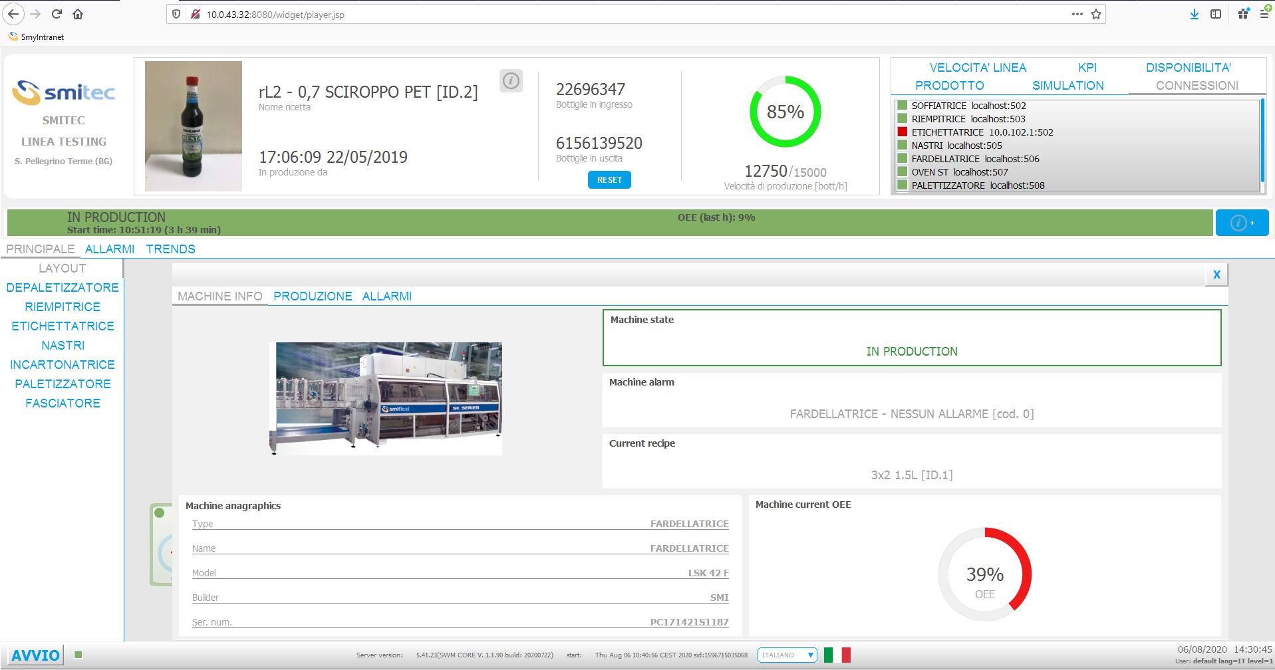The image size is (1275, 670).
Task: Click the RIEMPITRICE green connection indicator
Action: (903, 118)
